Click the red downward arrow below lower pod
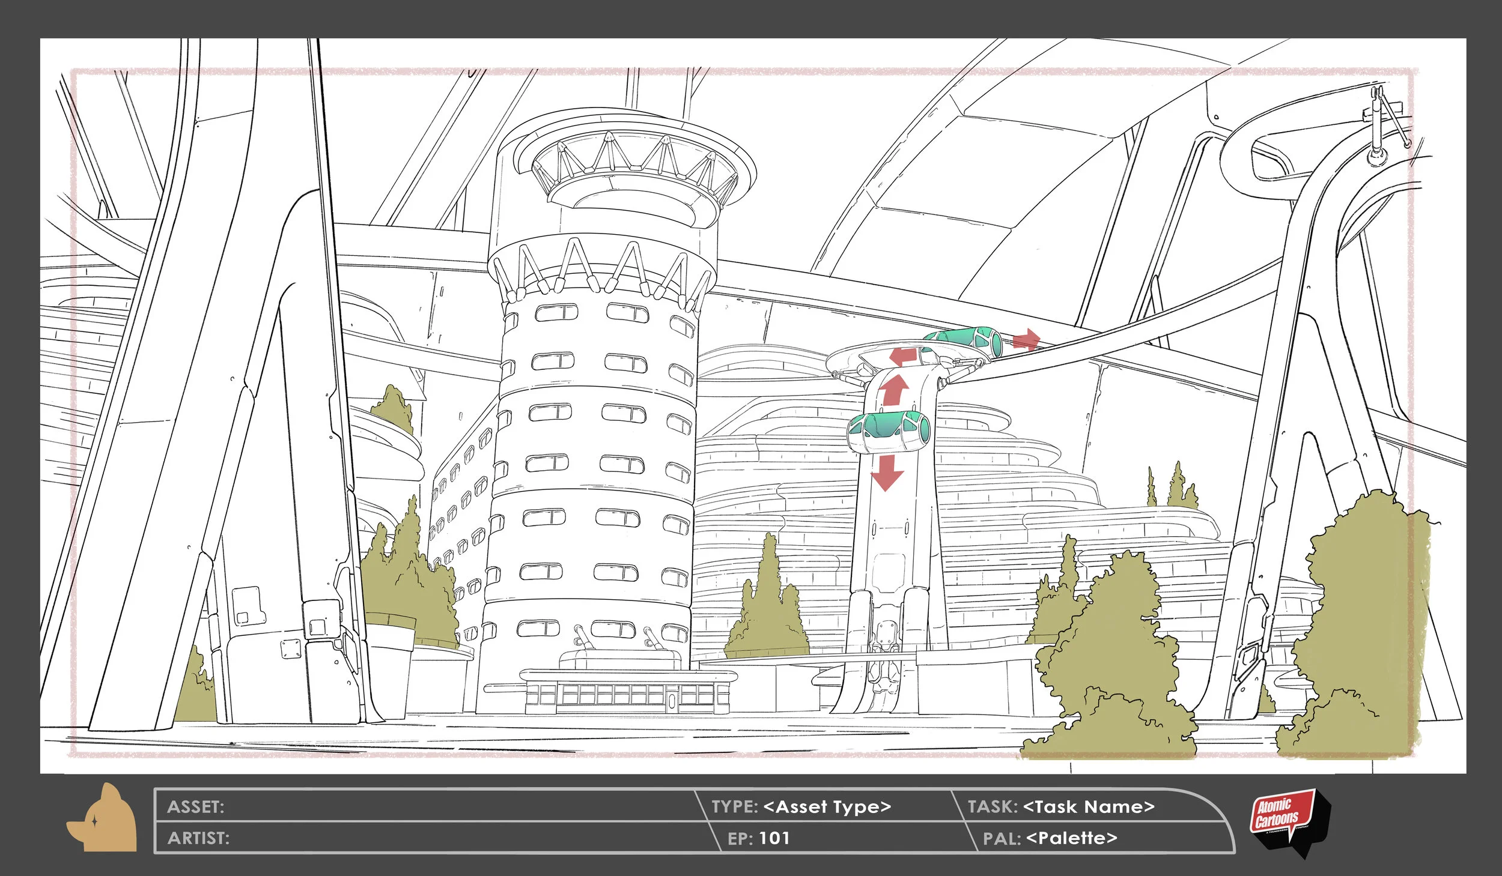This screenshot has height=876, width=1502. (887, 473)
